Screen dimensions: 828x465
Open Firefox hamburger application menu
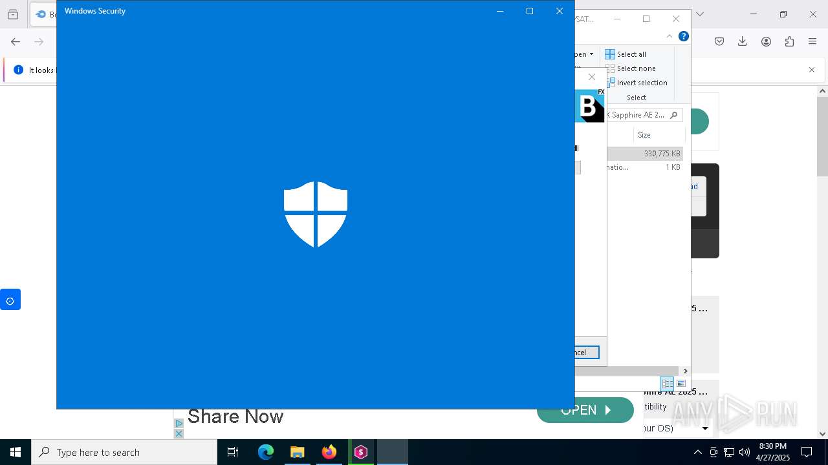tap(812, 41)
